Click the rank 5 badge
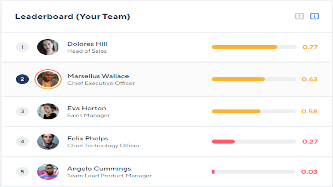Image resolution: width=333 pixels, height=187 pixels. point(22,172)
